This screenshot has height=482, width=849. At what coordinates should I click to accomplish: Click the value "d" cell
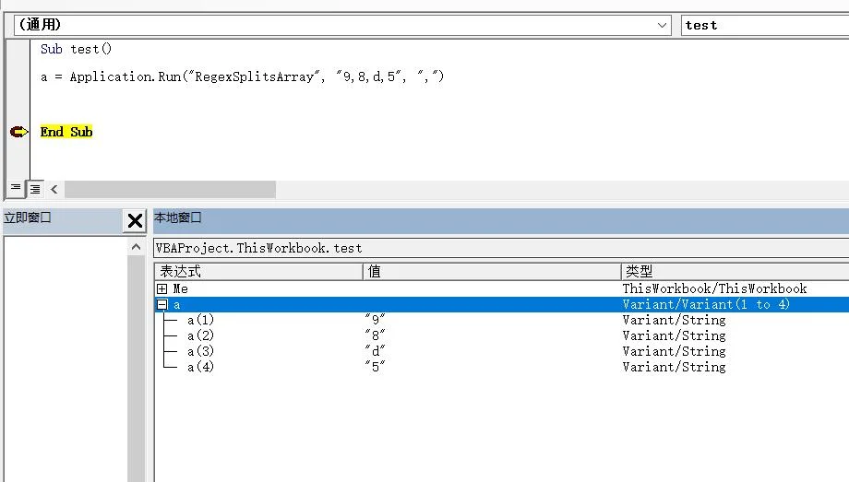(x=375, y=351)
